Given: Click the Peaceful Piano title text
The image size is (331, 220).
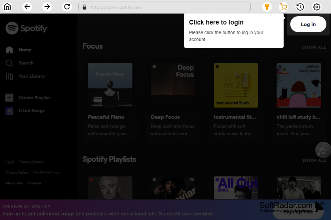Looking at the screenshot, I should click(x=106, y=117).
